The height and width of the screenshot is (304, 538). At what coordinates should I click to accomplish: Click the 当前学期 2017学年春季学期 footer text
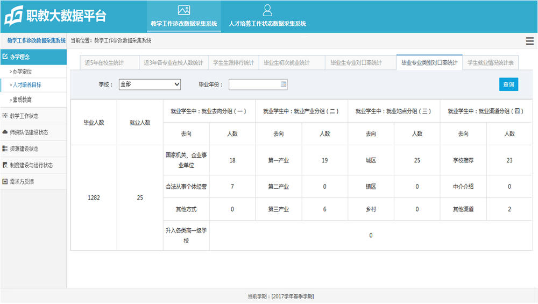point(281,296)
